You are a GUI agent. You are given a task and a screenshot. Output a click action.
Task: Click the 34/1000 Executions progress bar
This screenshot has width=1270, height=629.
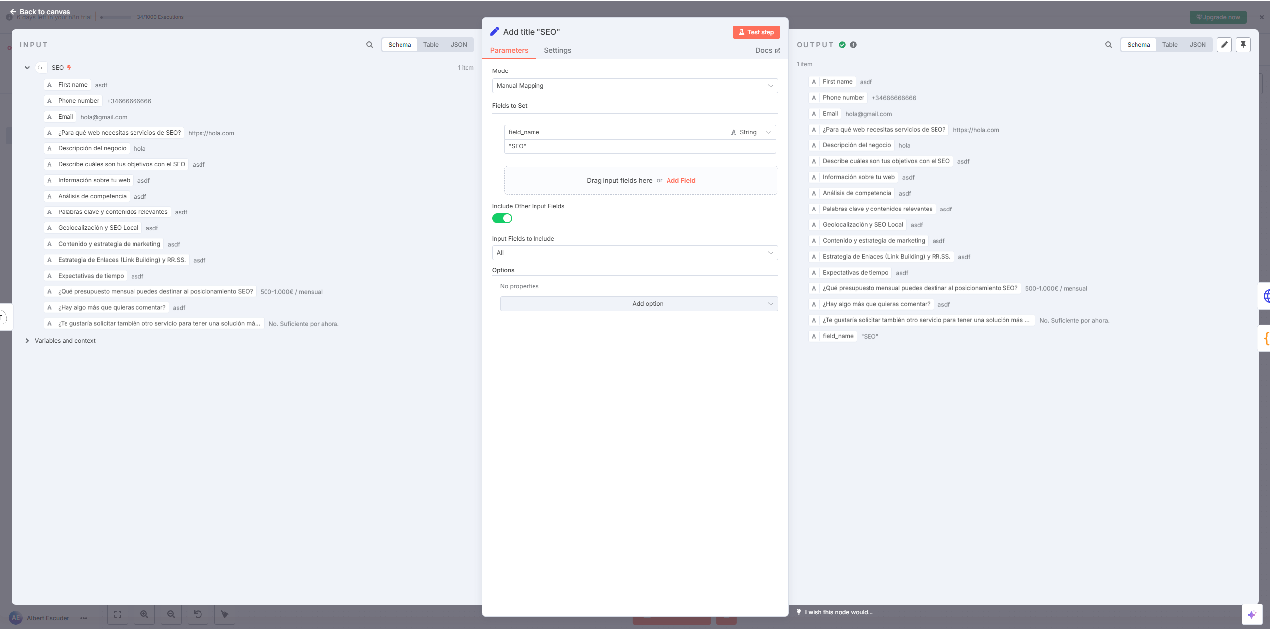coord(116,17)
